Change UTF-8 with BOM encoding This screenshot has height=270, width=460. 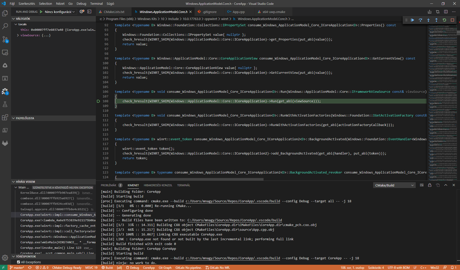(399, 267)
